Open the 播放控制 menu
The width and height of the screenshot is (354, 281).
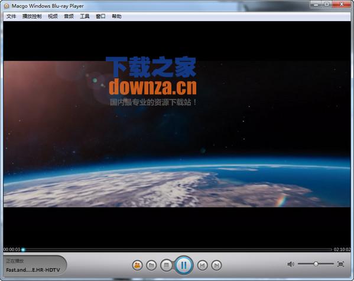tap(32, 16)
